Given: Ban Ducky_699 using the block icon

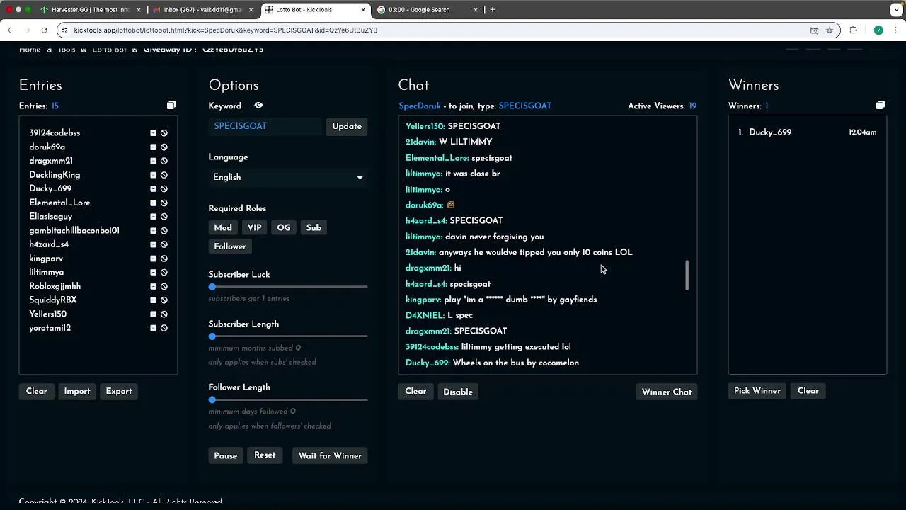Looking at the screenshot, I should coord(164,189).
